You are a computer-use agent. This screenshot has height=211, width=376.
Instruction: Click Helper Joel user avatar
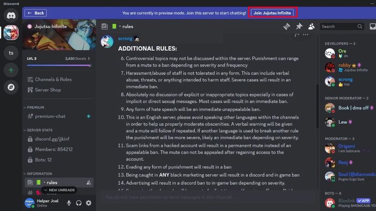(x=30, y=203)
